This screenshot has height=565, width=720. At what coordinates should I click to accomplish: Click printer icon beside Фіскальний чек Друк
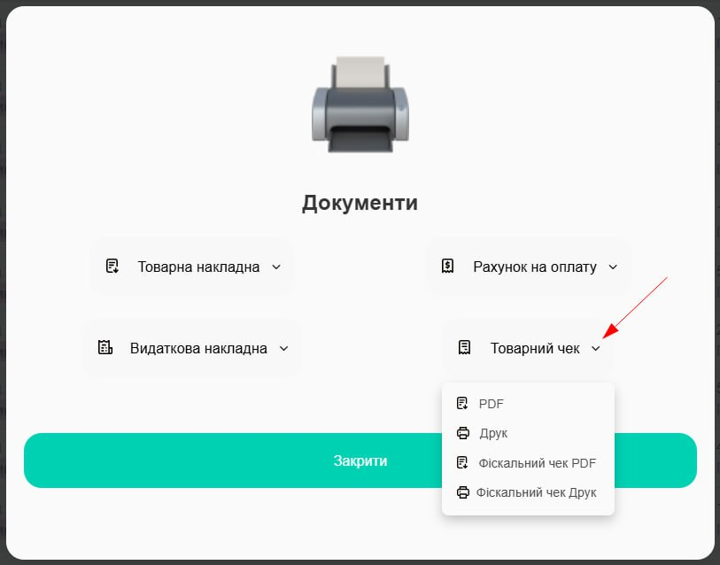463,492
